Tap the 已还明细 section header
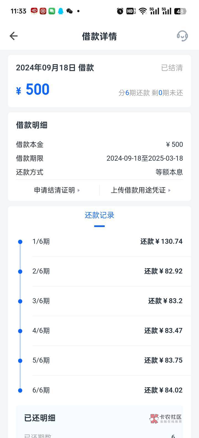 coord(40,418)
